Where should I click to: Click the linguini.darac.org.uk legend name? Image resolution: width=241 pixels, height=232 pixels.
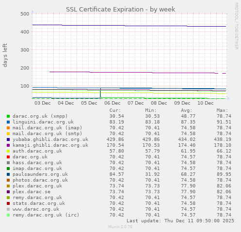pos(43,122)
